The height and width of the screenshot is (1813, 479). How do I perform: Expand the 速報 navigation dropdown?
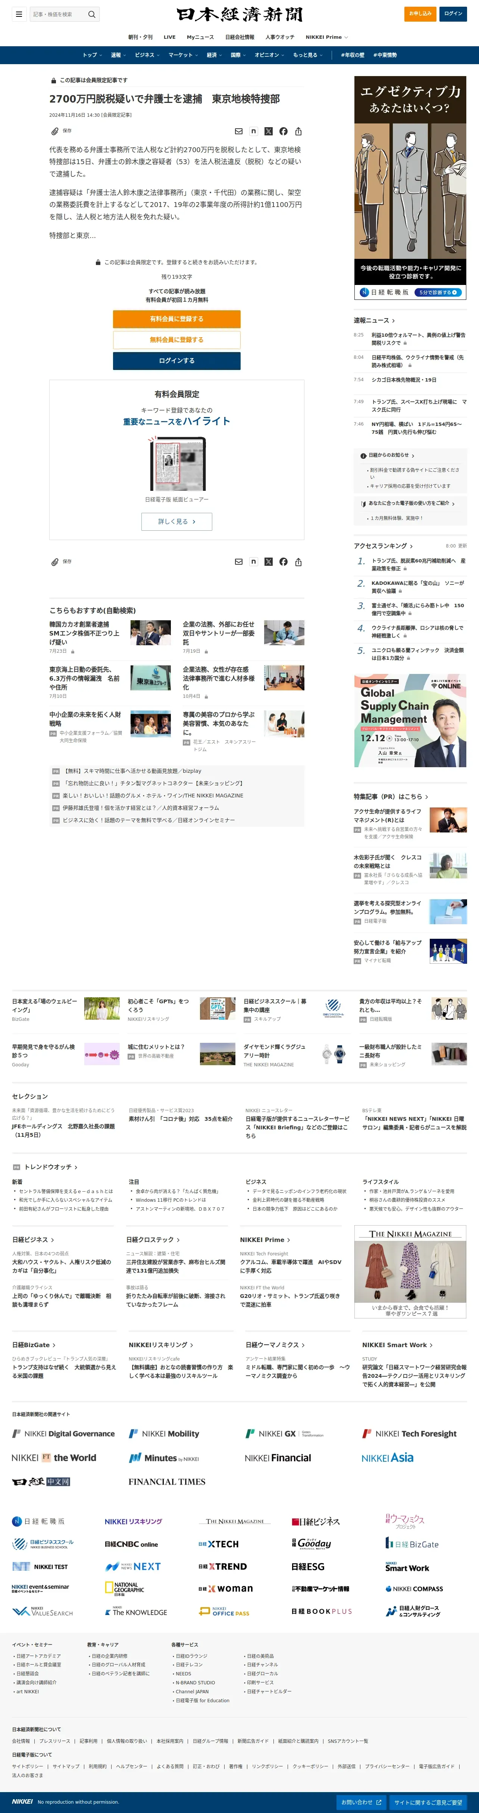click(118, 55)
